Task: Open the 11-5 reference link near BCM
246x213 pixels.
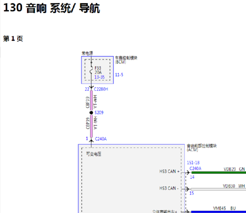Action: click(x=119, y=75)
